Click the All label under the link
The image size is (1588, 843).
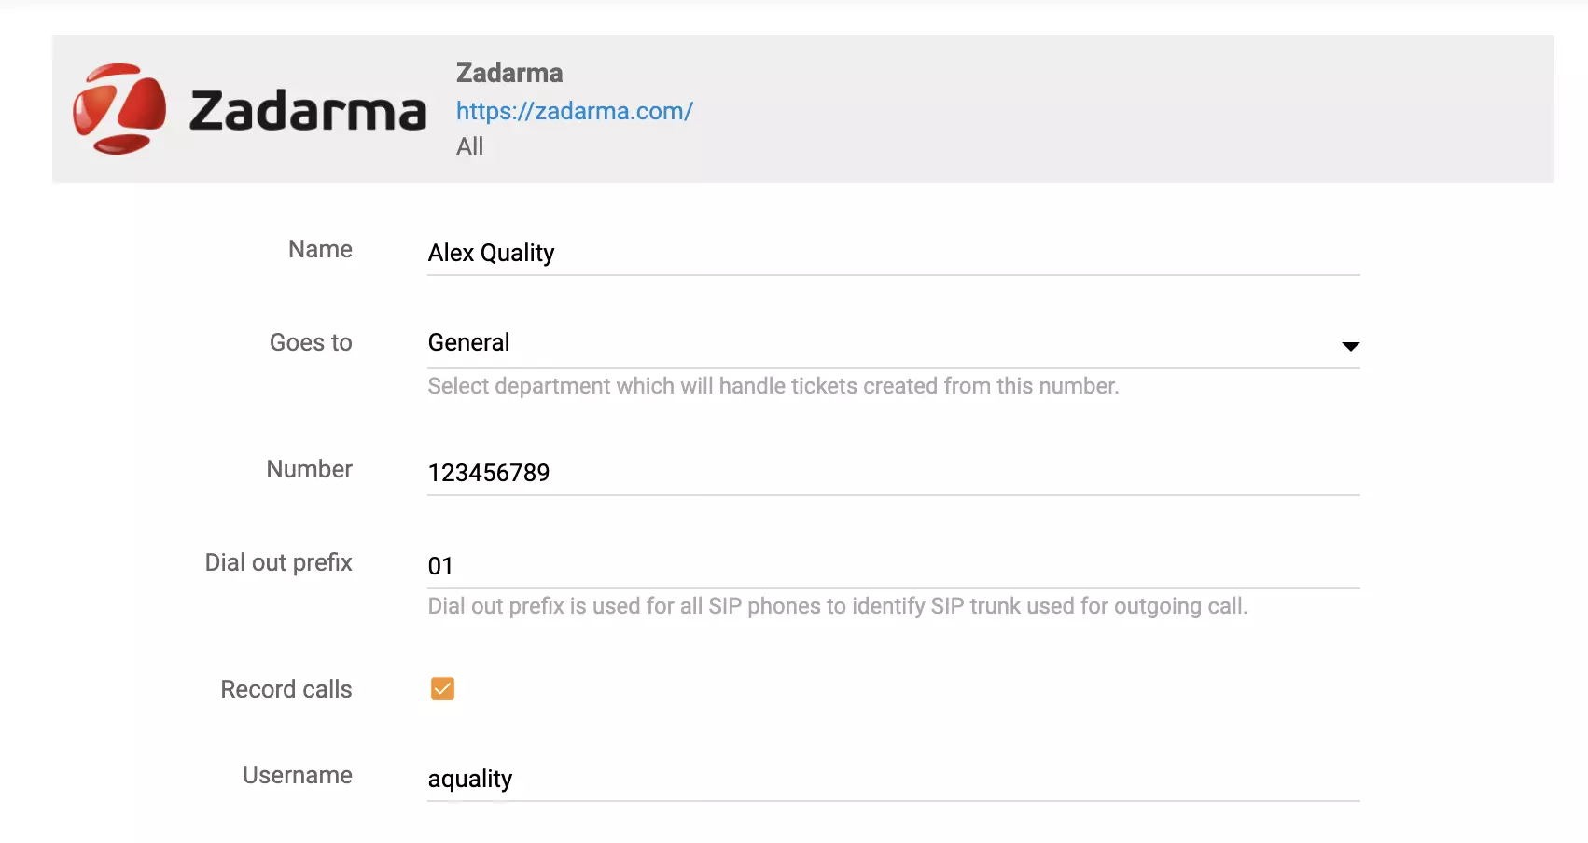pyautogui.click(x=469, y=146)
